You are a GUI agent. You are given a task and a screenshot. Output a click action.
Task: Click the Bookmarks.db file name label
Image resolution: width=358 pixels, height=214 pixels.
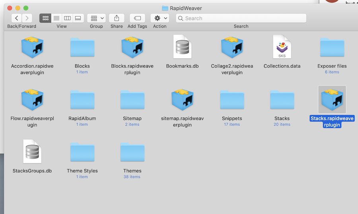(x=182, y=66)
